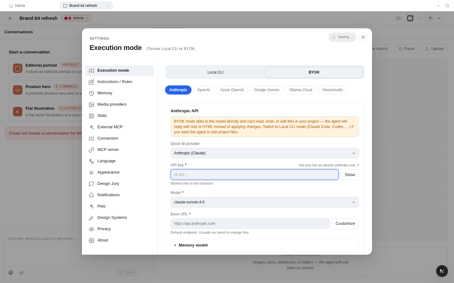
Task: Go to Memory settings
Action: 119,93
